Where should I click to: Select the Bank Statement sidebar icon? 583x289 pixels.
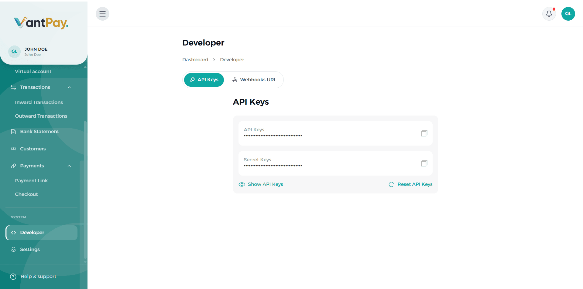[x=13, y=131]
